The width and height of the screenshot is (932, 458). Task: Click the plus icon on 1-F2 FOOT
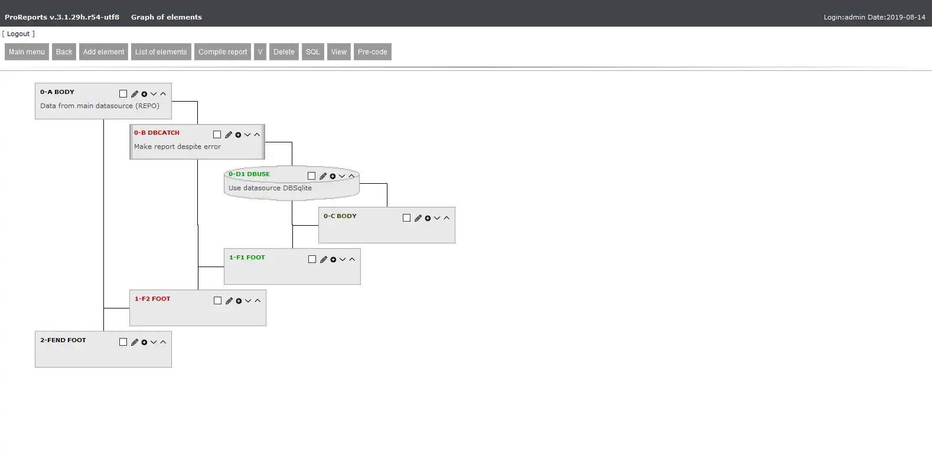pos(239,301)
